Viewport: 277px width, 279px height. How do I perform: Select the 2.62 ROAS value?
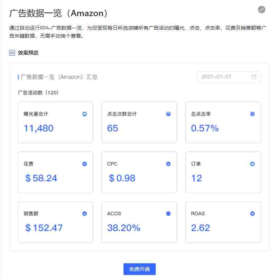pos(200,228)
